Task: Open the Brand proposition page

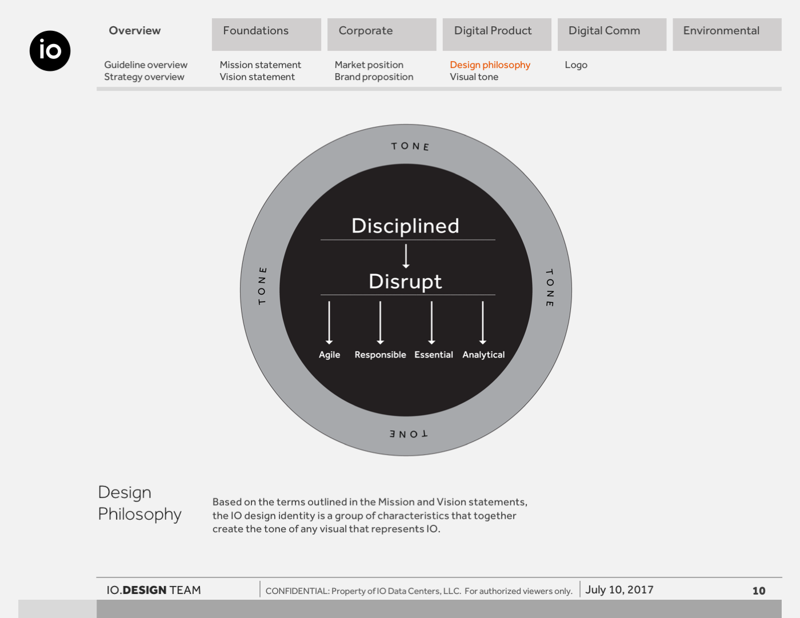Action: [374, 77]
